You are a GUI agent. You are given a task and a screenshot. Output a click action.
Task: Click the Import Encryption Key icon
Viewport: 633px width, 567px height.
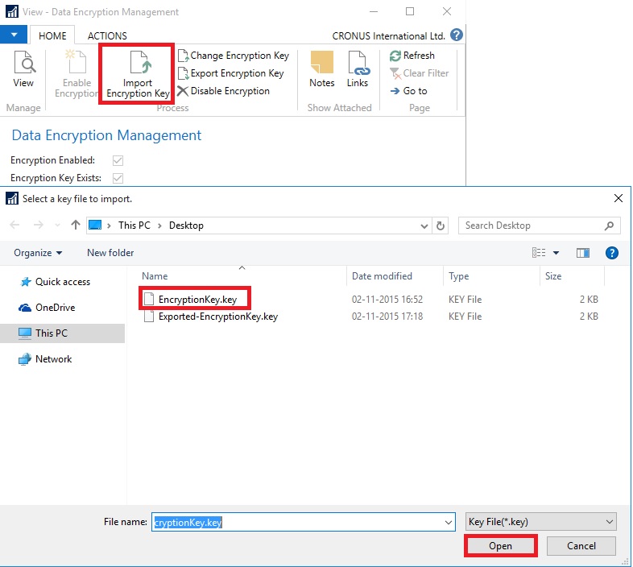(138, 64)
